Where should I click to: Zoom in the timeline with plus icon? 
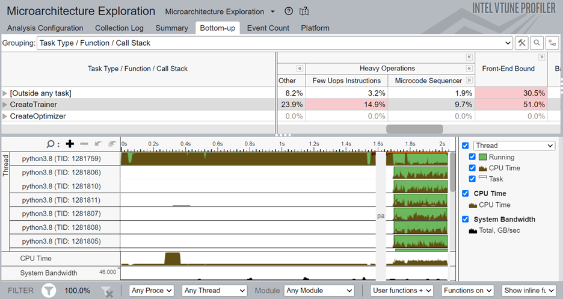coord(70,144)
